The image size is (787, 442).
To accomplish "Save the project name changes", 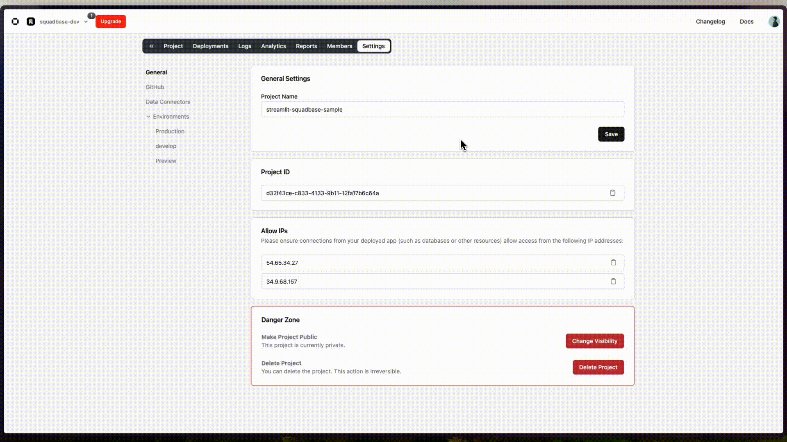I will [x=611, y=134].
